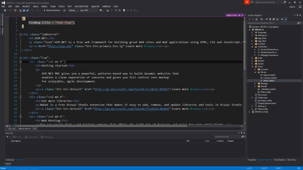
Task: Click Sign in at top right
Action: (292, 7)
